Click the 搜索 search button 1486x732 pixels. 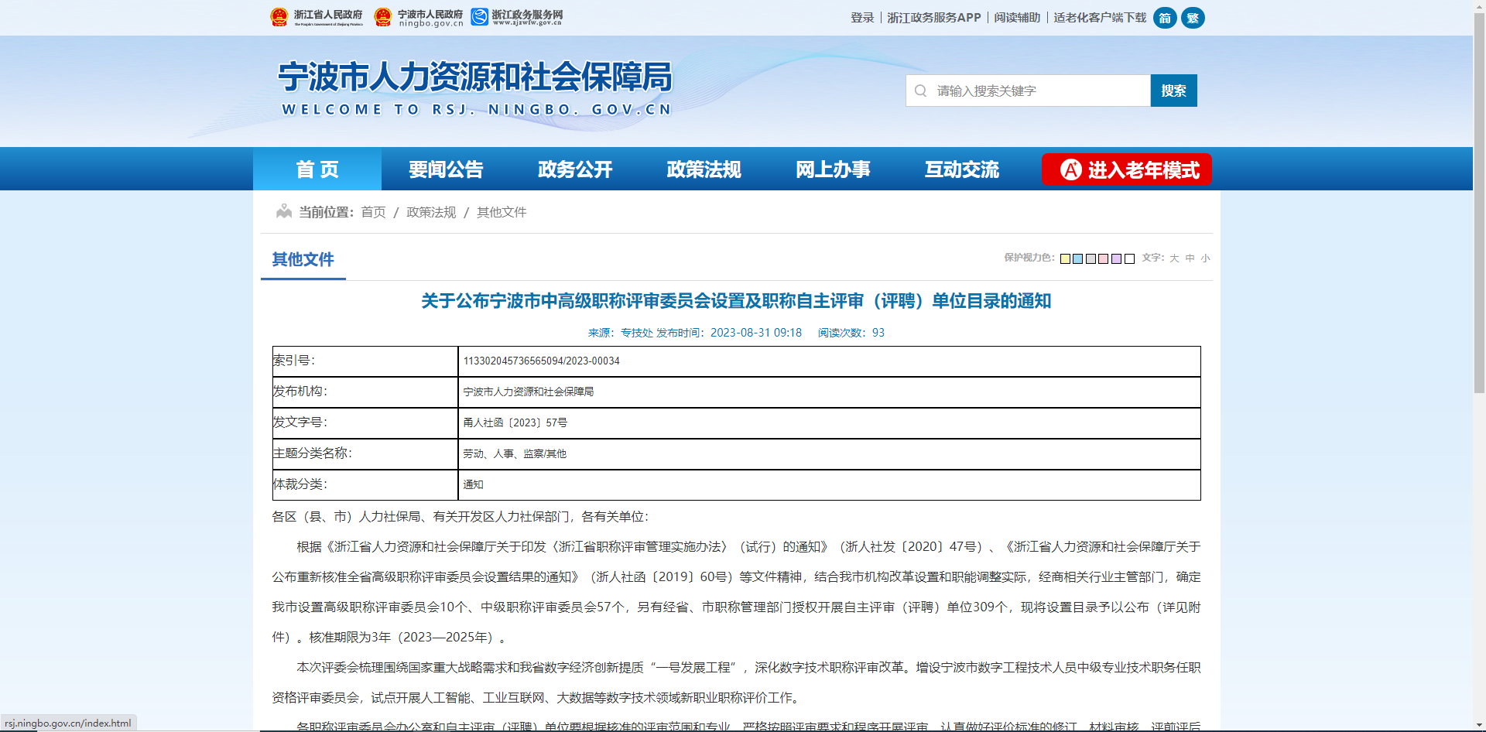(x=1173, y=91)
